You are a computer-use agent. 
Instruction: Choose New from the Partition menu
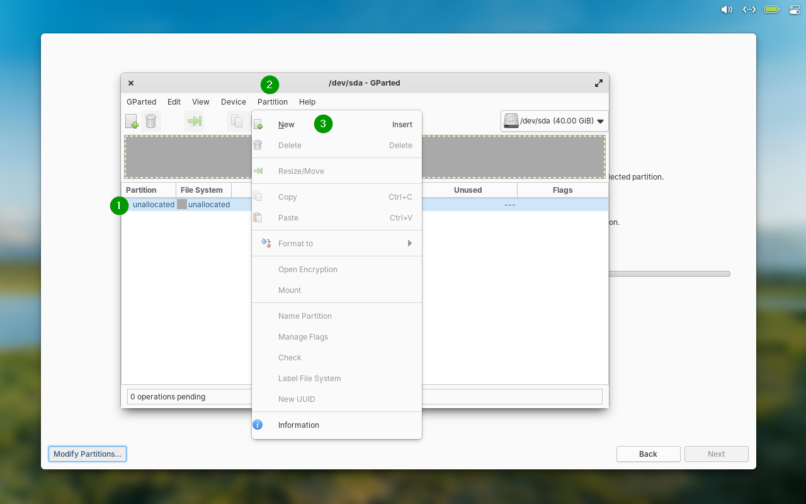337,125
